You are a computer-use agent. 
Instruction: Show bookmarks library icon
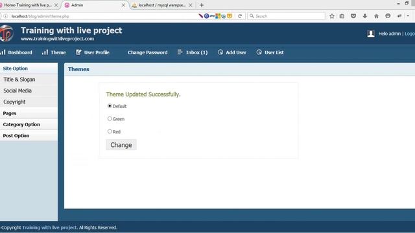[342, 16]
